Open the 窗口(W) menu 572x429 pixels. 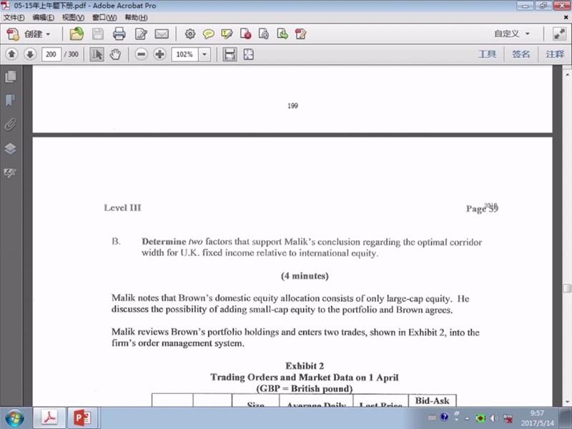tap(104, 17)
